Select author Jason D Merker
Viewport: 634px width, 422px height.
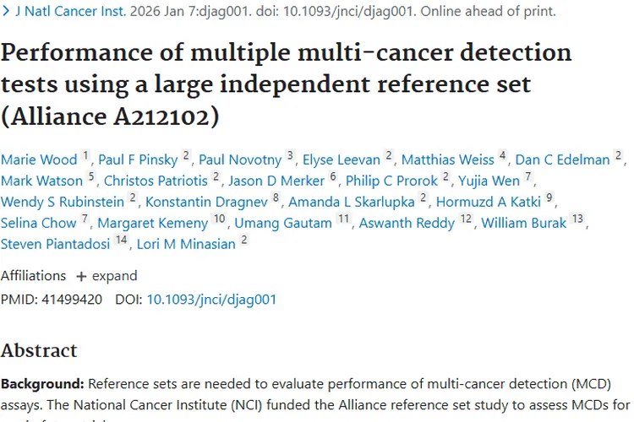tap(276, 181)
